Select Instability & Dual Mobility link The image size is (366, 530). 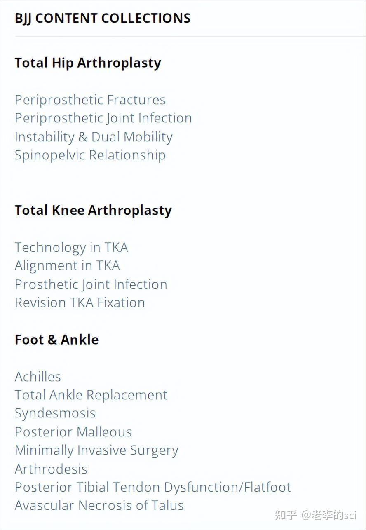(94, 137)
